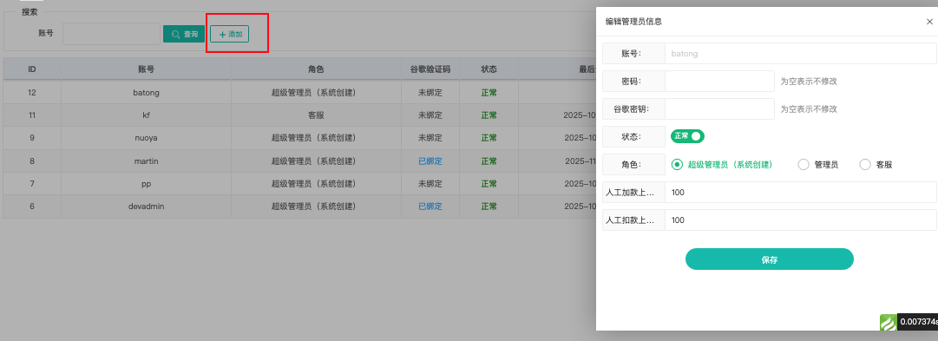Click 未绑定 in the batong row
This screenshot has height=341, width=938.
[x=430, y=93]
